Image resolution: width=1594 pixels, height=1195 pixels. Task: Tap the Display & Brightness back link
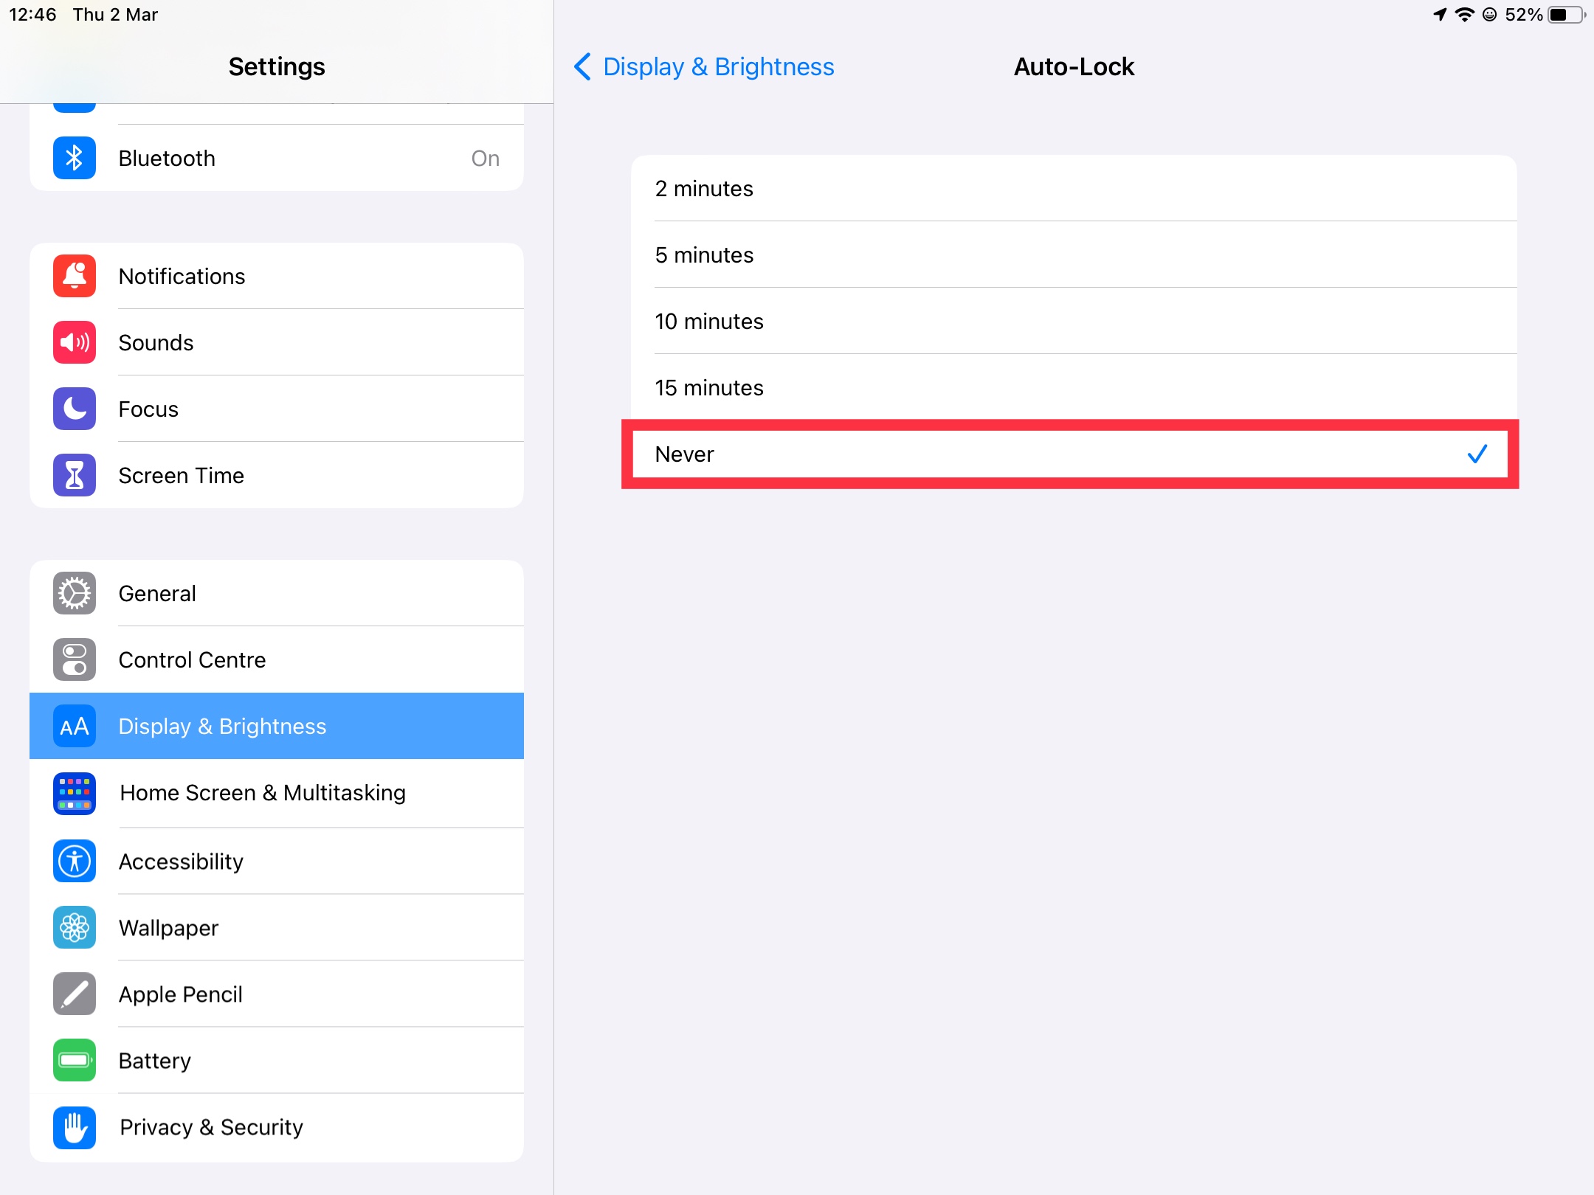tap(718, 66)
